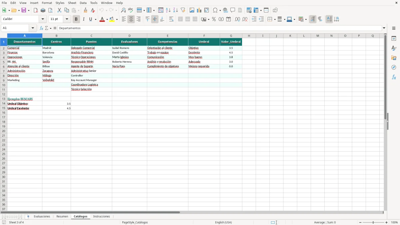Apply the red font color swatch
Viewport: 400px width, 225px height.
[102, 19]
